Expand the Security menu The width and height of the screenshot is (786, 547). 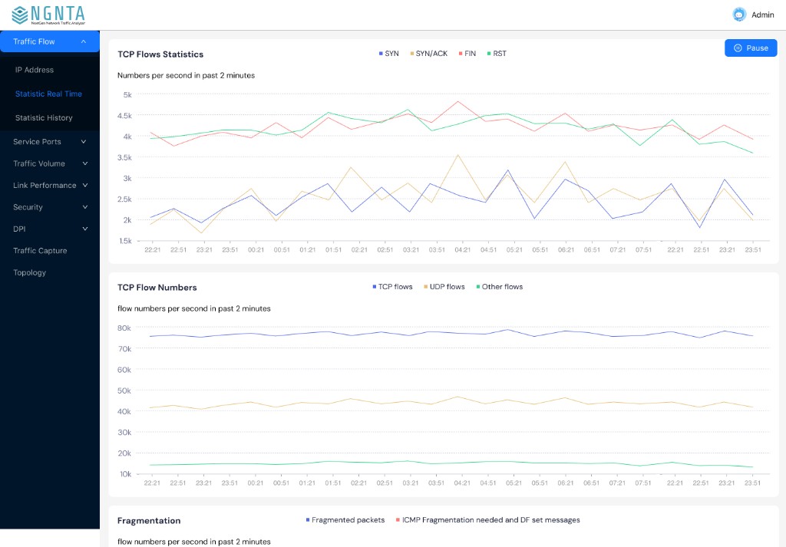tap(50, 207)
